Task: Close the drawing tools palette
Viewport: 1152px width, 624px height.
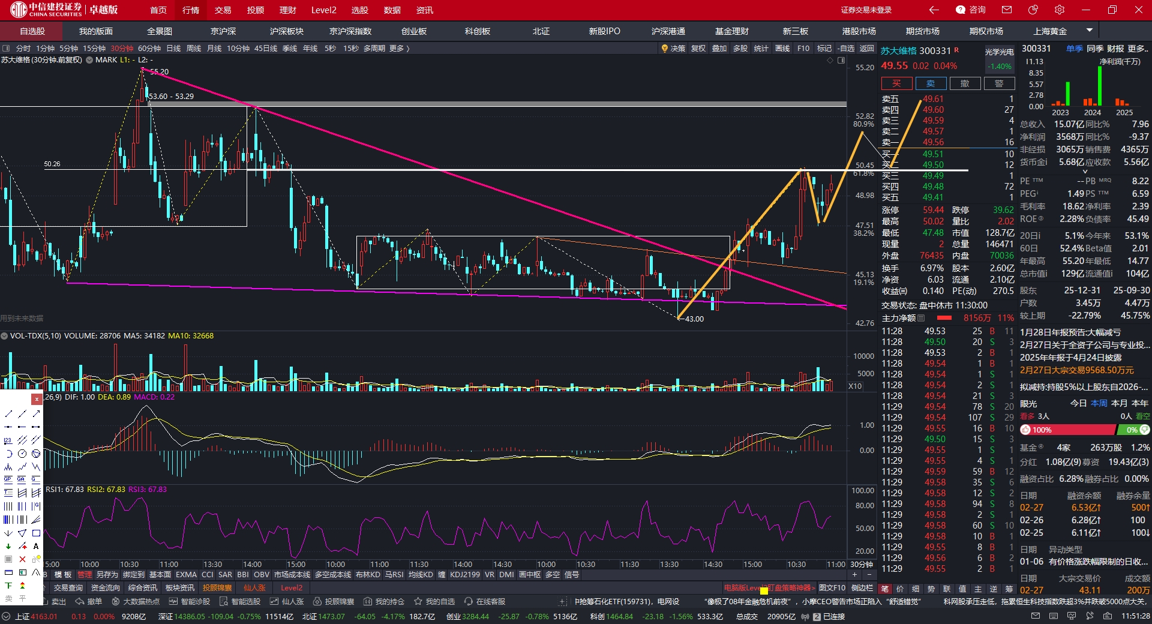Action: pos(37,399)
